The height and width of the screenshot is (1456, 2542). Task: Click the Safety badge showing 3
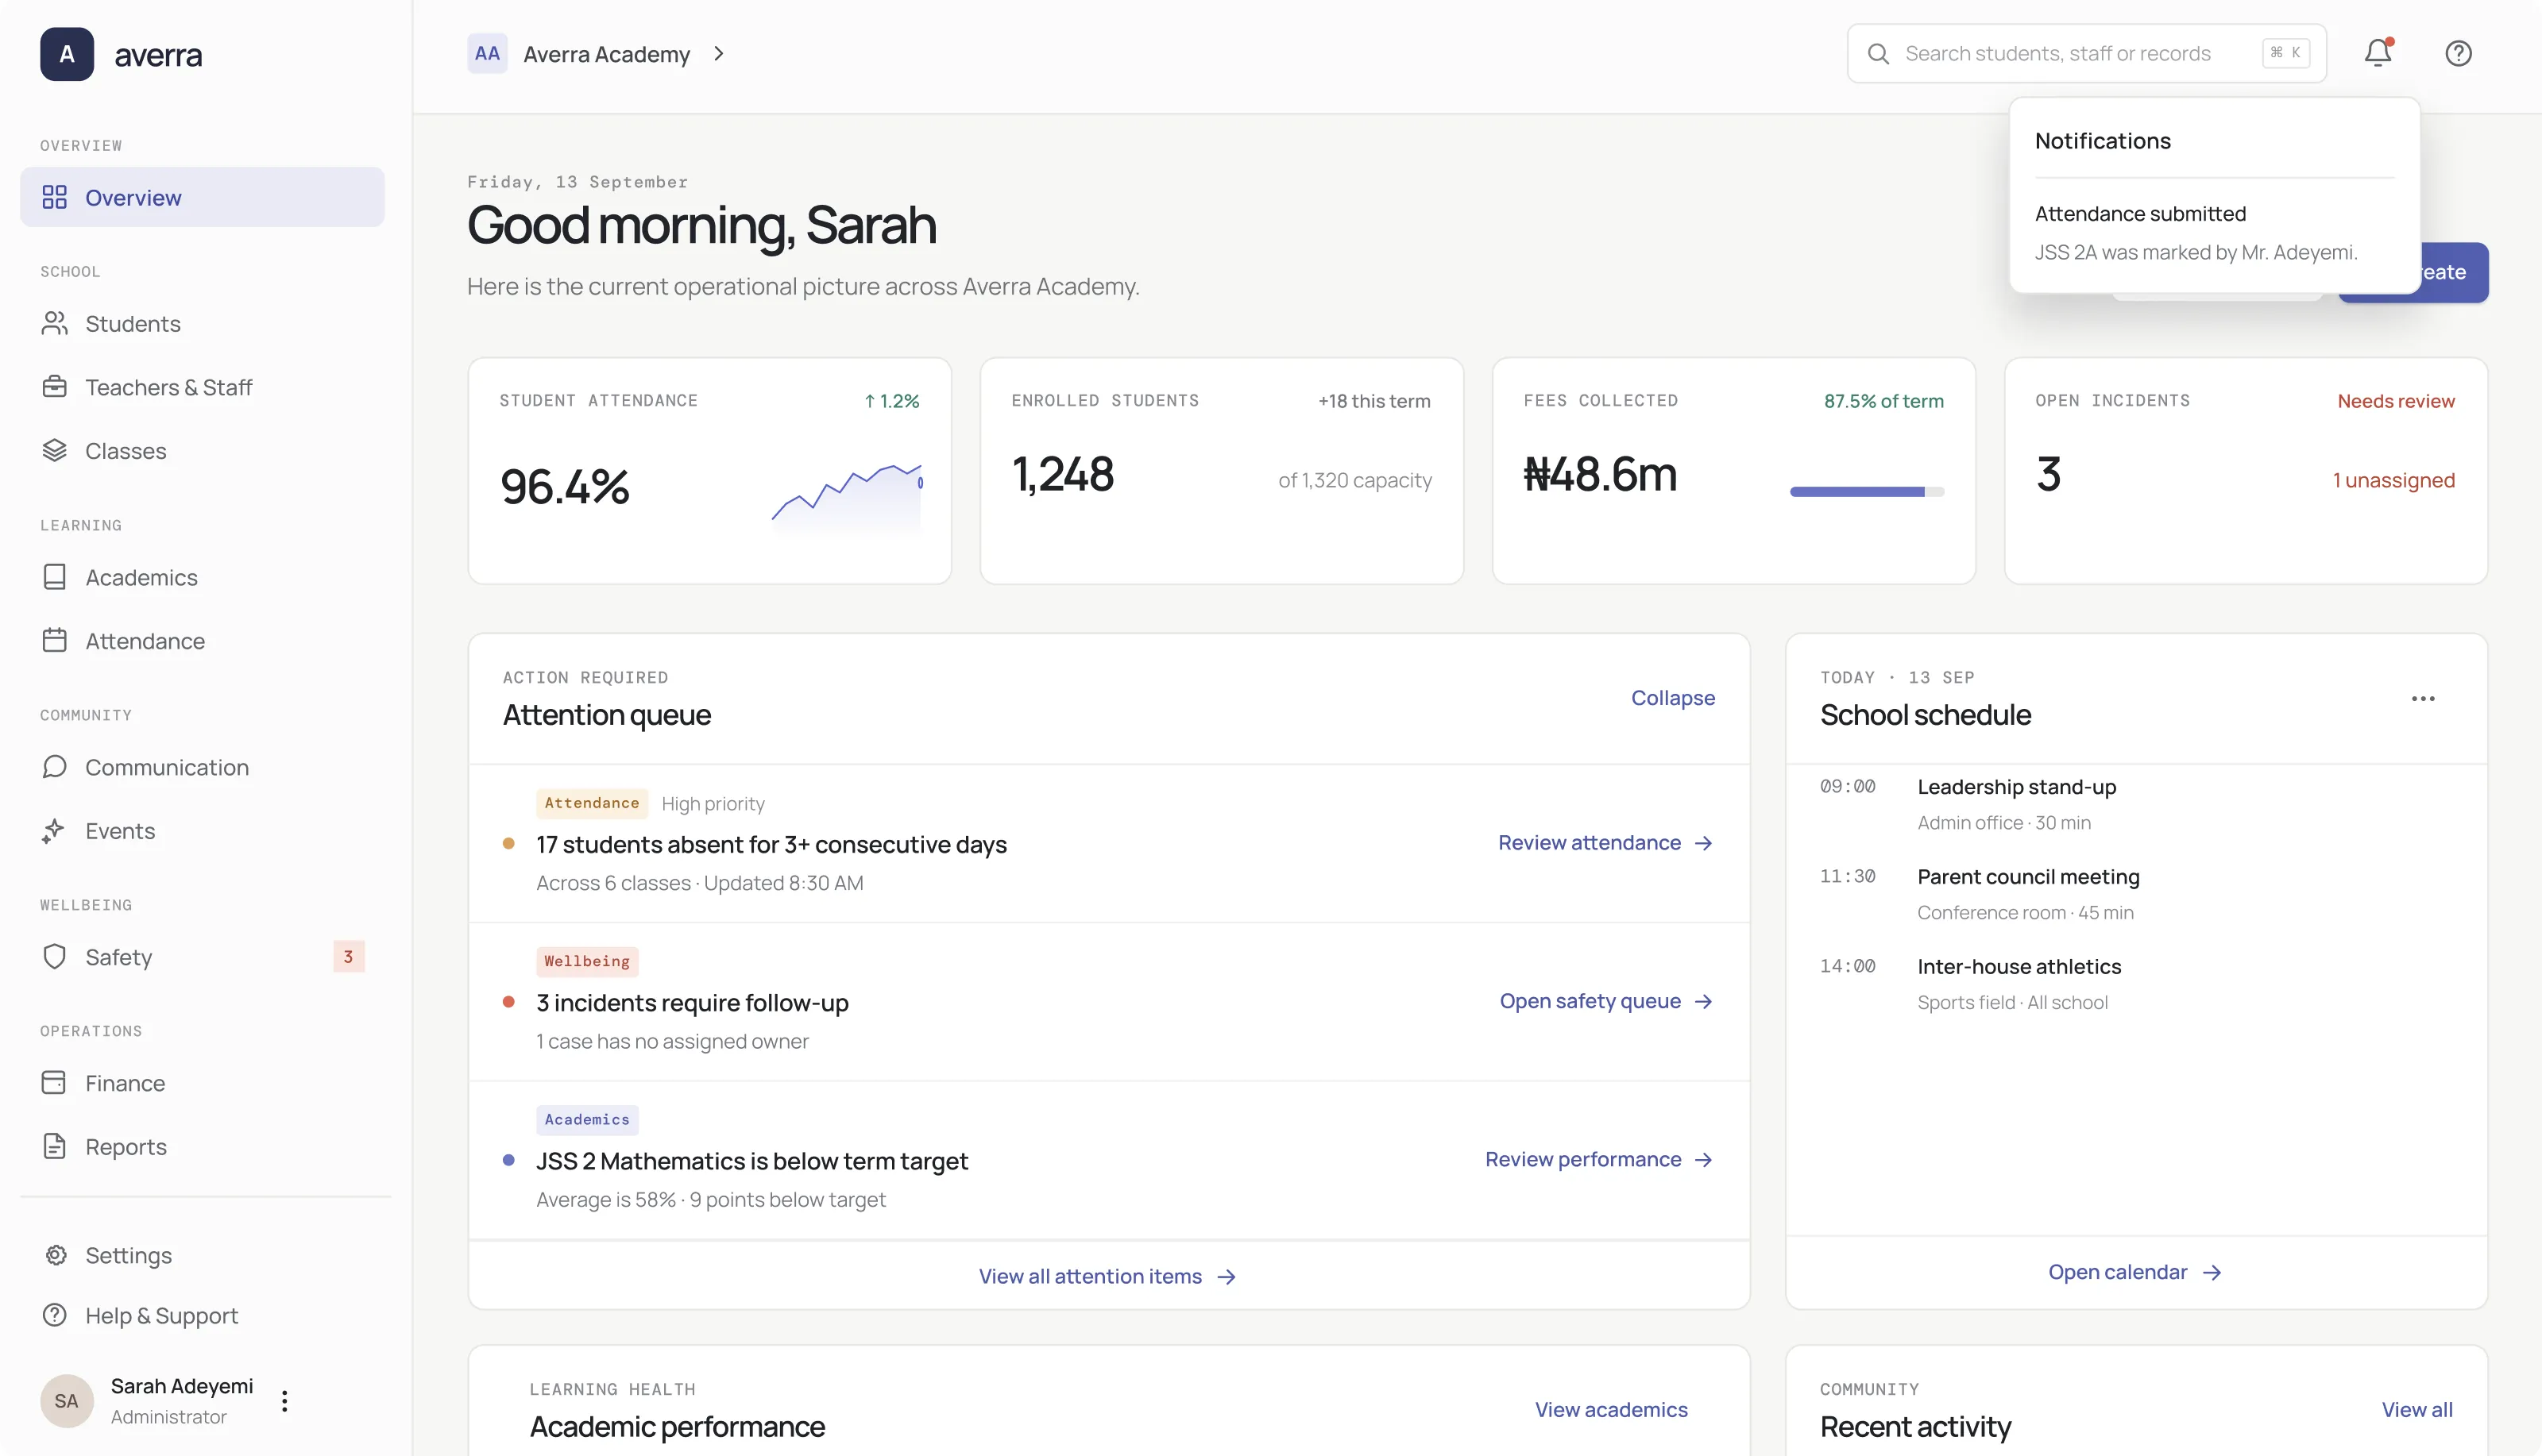348,957
